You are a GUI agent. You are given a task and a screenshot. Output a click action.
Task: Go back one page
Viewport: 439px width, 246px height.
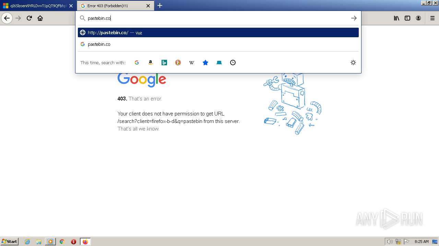pyautogui.click(x=7, y=18)
